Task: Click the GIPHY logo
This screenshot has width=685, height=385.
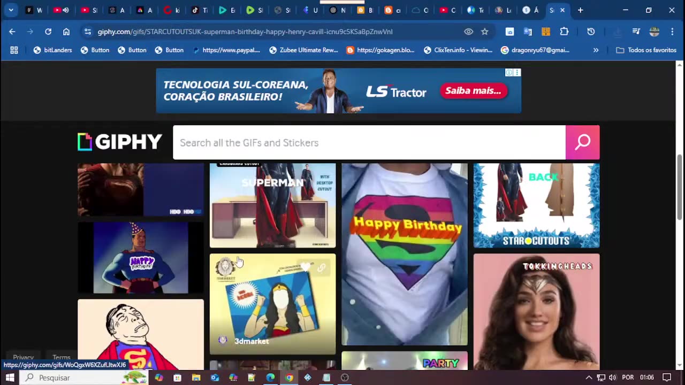Action: click(x=120, y=142)
